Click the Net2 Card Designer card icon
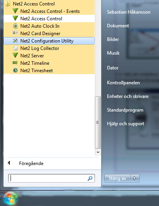Screen dimensions: 159x206 click(x=15, y=33)
